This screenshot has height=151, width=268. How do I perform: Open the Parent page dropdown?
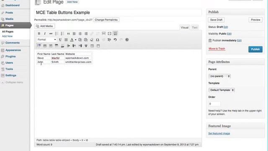point(219,76)
